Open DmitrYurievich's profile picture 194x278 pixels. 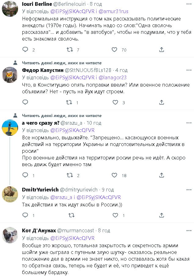(10, 194)
